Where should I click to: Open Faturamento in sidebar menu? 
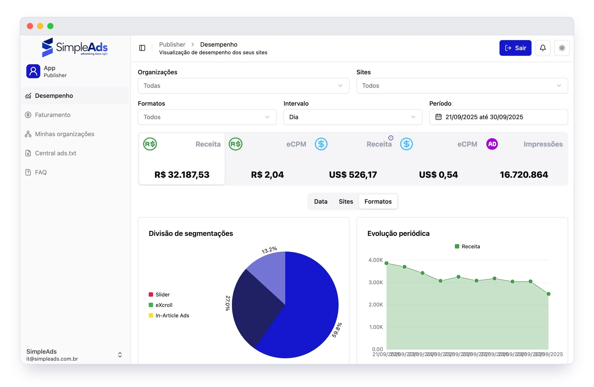[75, 115]
